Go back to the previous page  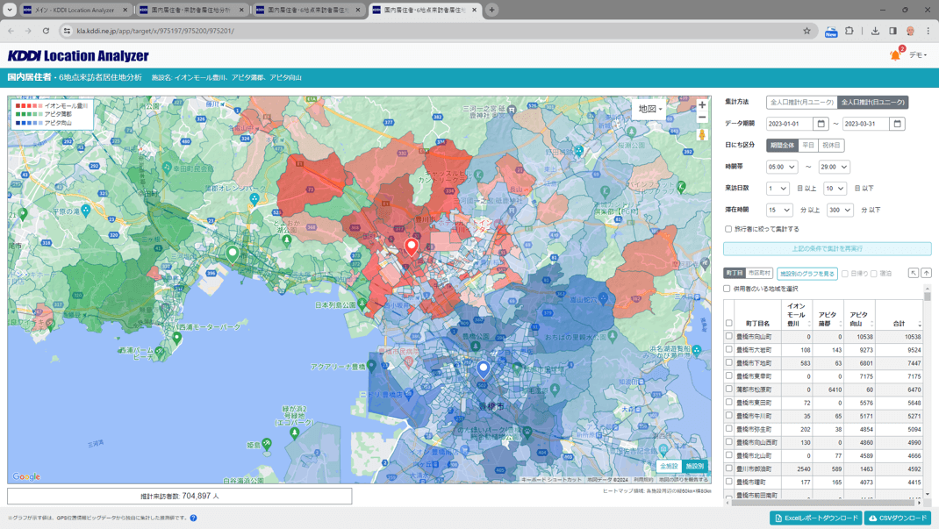[x=11, y=31]
